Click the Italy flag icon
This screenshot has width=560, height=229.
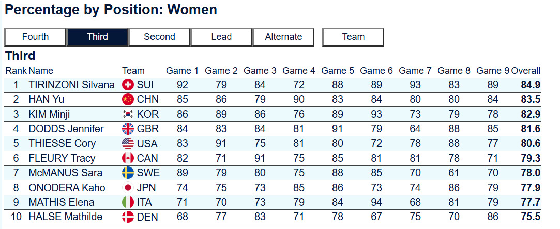[128, 202]
